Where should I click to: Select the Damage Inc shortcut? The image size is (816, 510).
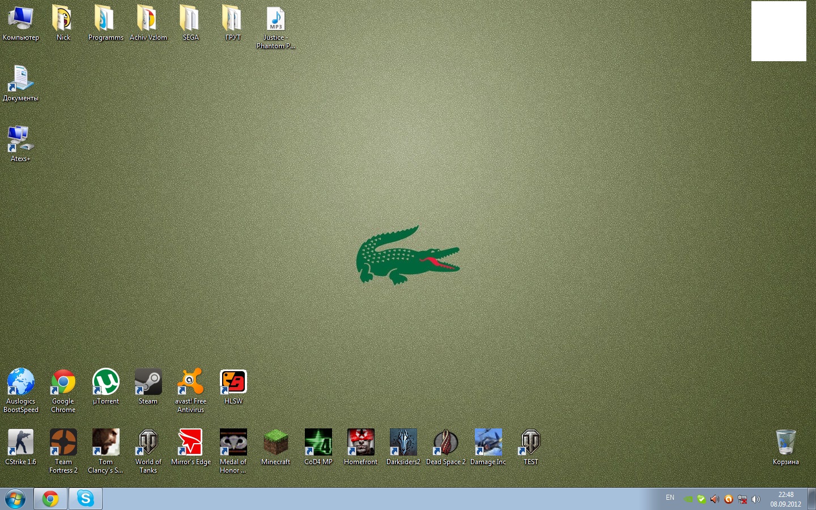pos(488,448)
